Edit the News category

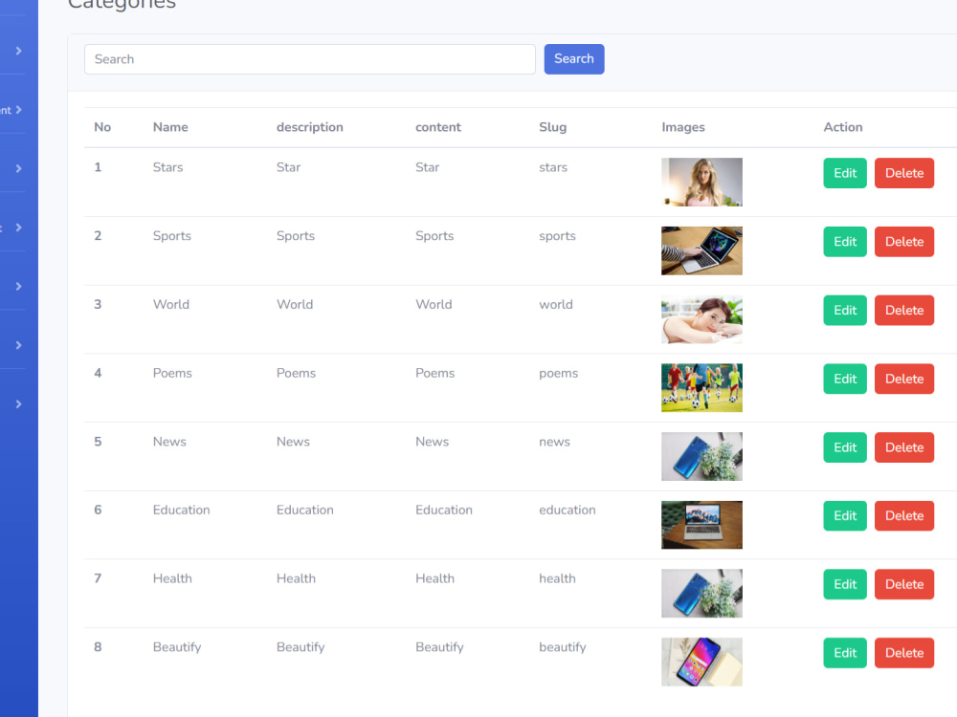[845, 447]
